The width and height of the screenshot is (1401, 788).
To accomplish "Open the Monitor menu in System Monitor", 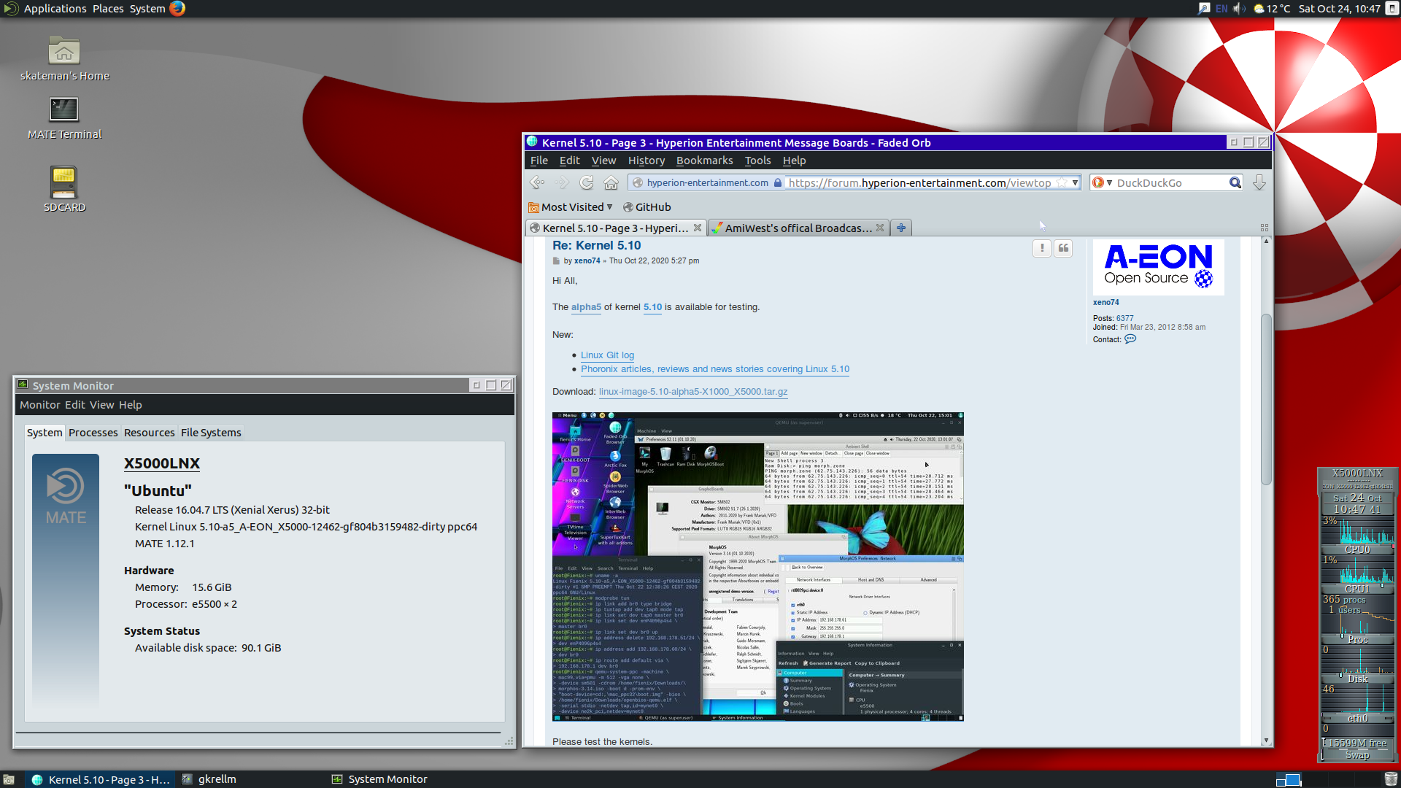I will (40, 405).
